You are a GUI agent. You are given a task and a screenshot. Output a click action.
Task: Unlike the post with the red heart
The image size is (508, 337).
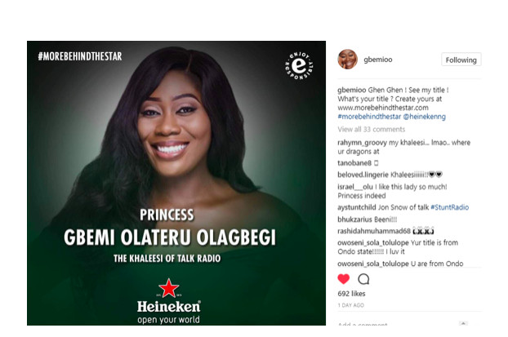click(x=343, y=279)
